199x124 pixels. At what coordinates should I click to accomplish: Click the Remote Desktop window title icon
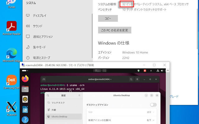coord(23,65)
